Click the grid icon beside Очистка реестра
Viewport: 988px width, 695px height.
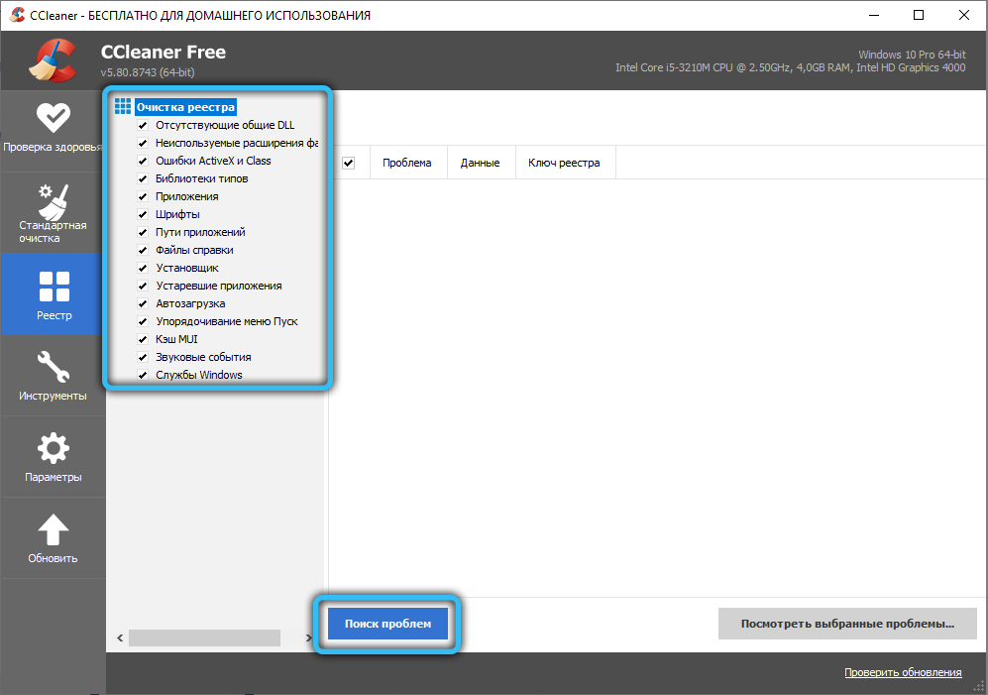(x=123, y=107)
